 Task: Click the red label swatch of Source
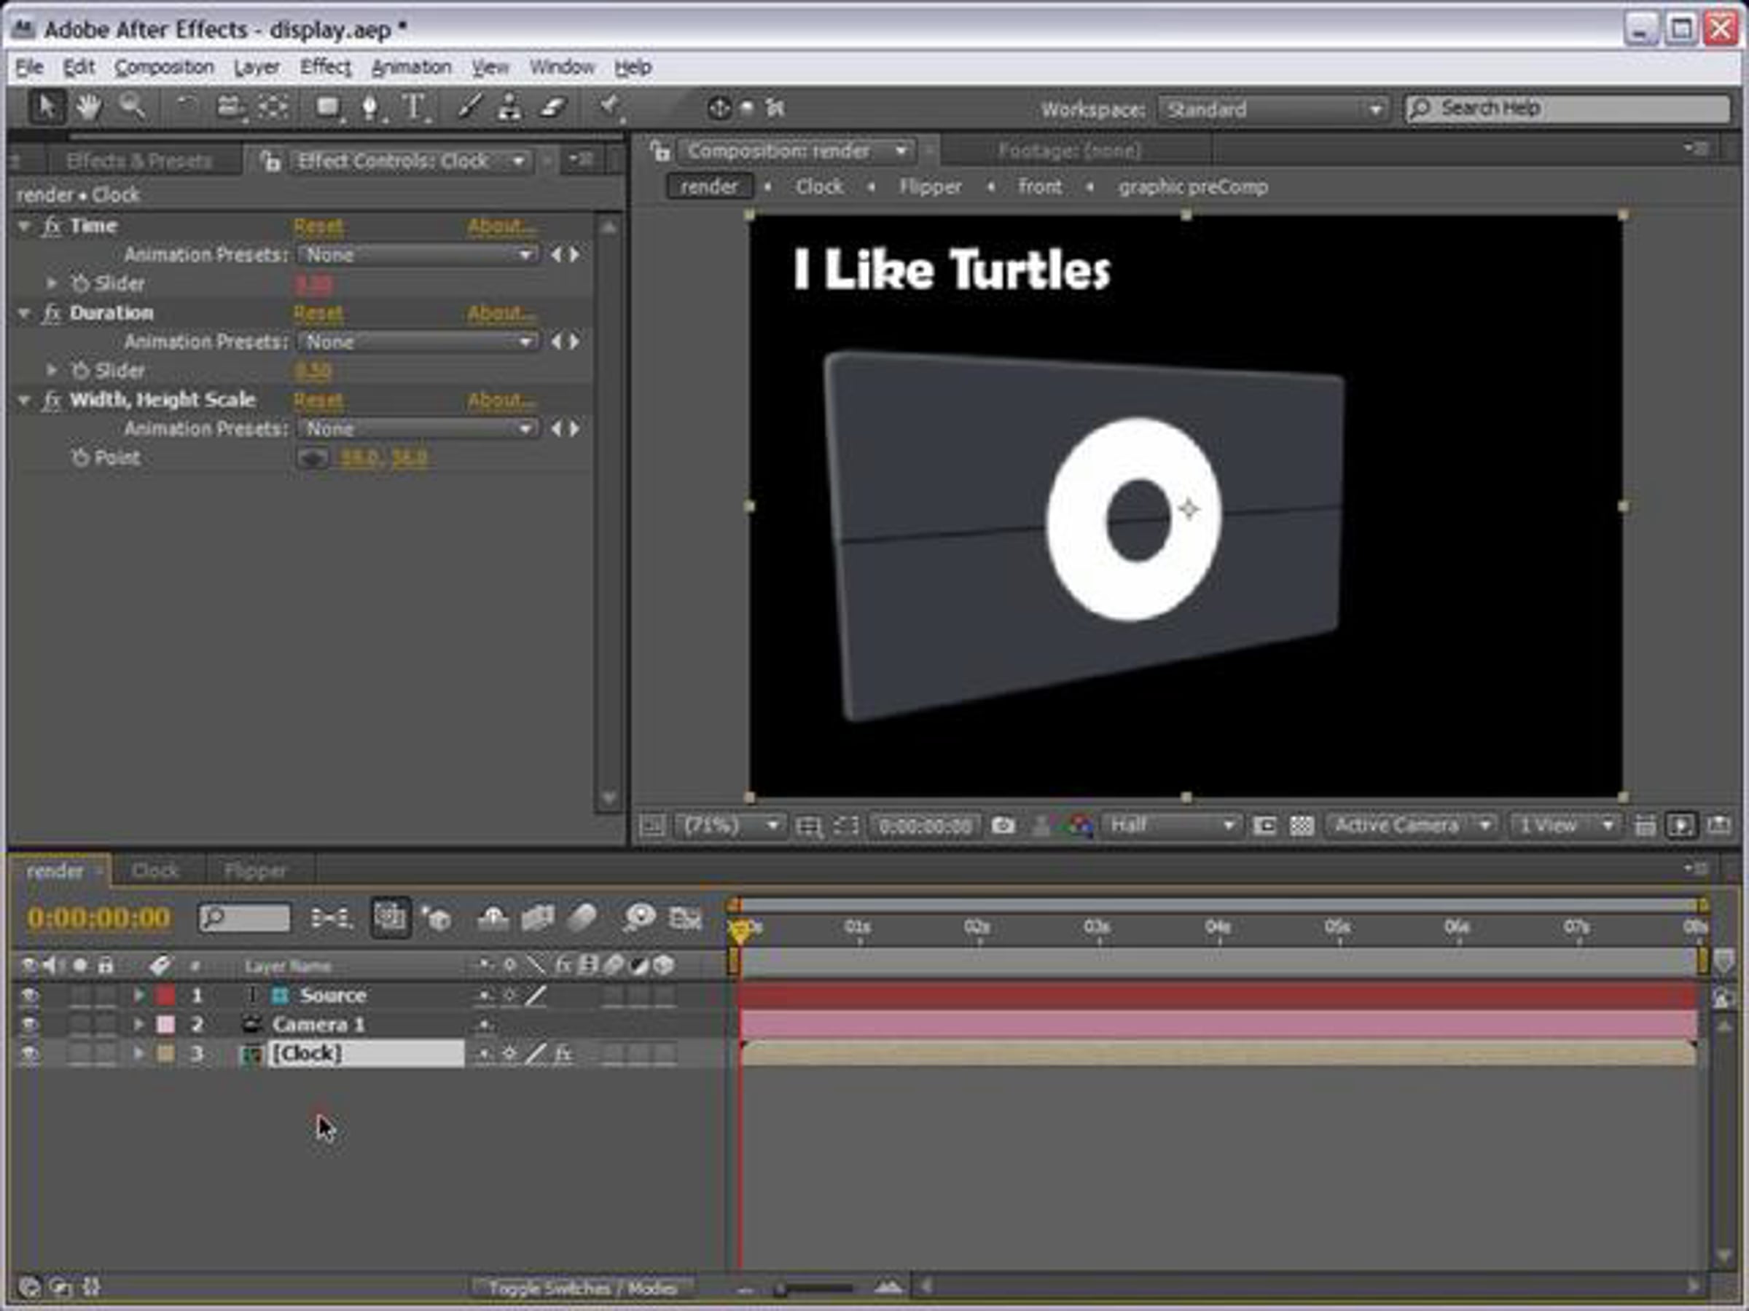pyautogui.click(x=165, y=996)
